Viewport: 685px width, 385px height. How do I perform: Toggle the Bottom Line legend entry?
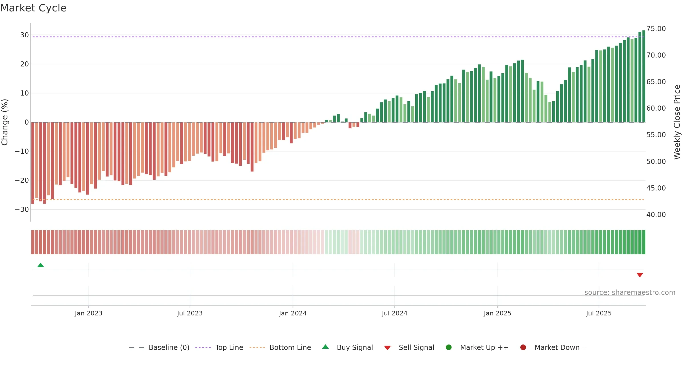tap(280, 347)
